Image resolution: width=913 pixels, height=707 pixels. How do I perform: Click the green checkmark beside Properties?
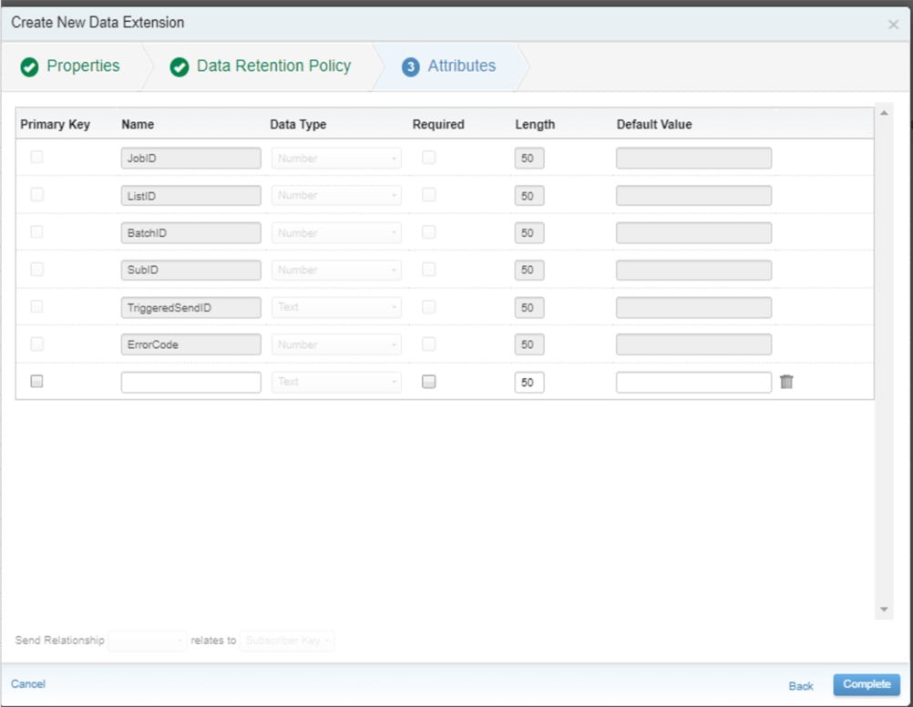[29, 67]
